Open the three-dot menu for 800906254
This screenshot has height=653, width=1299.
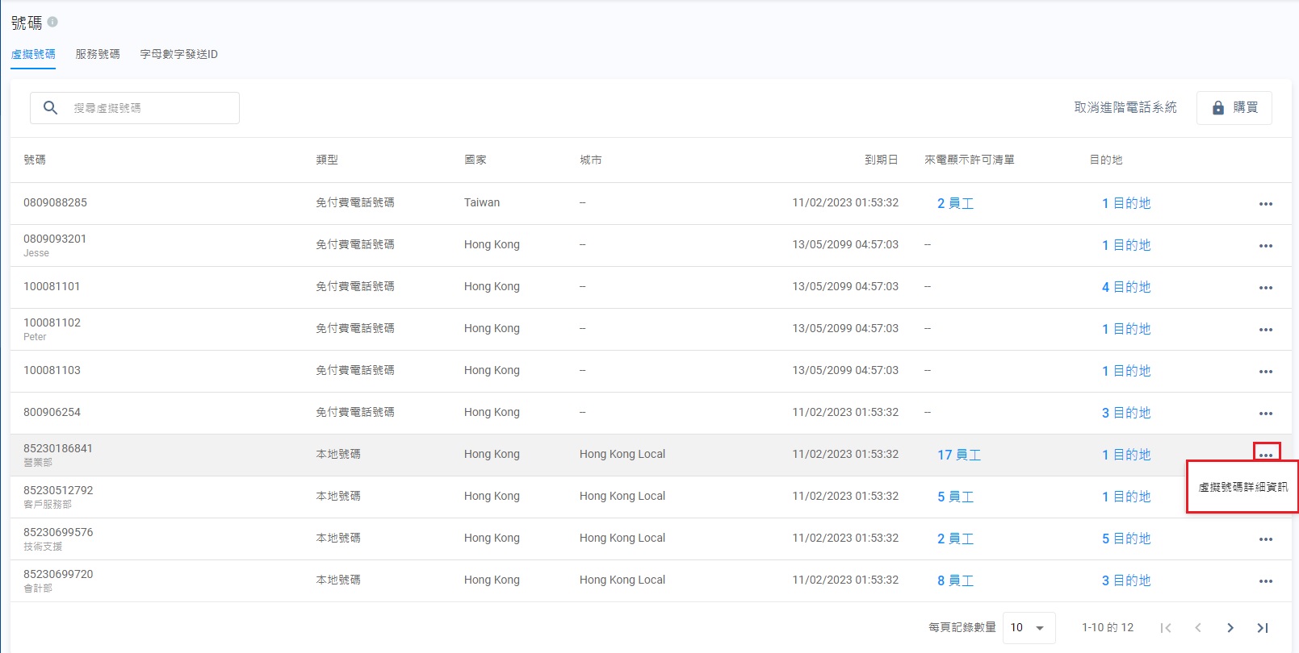[x=1265, y=414]
